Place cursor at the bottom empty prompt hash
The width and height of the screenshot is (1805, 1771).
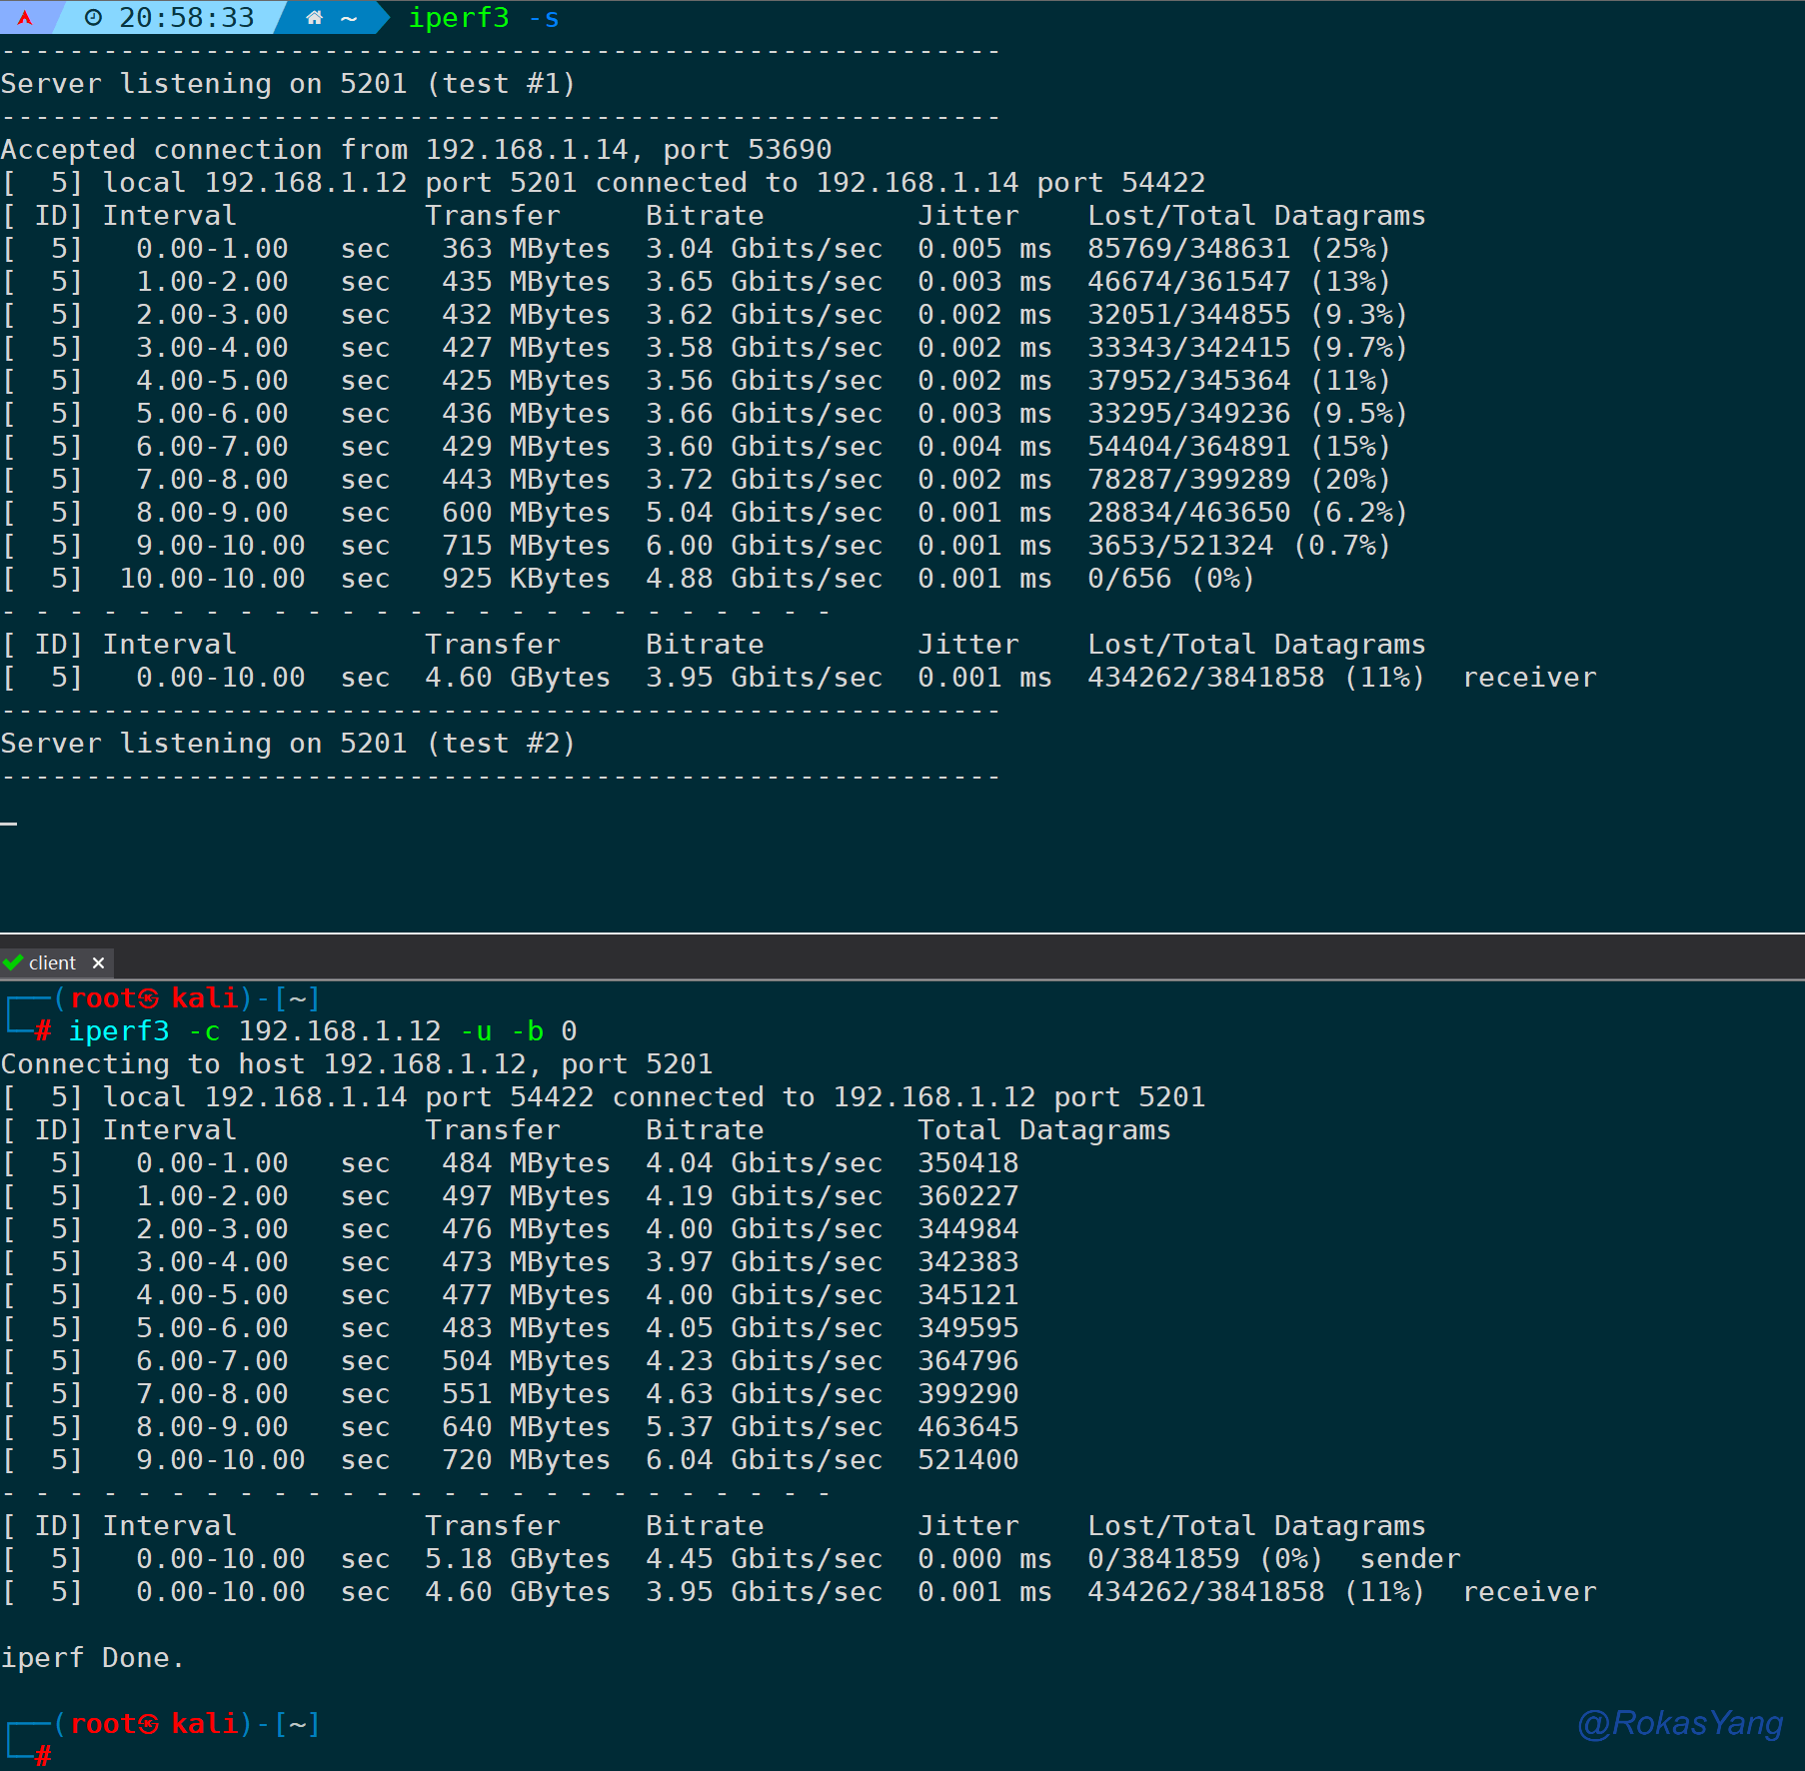(43, 1754)
